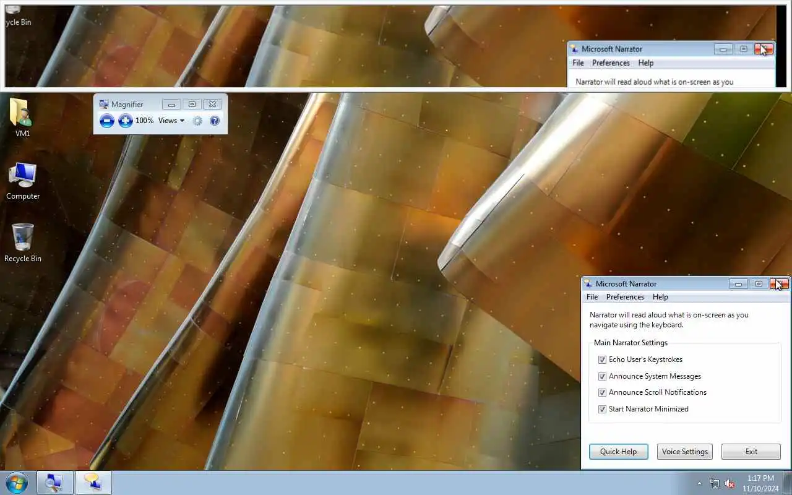Viewport: 792px width, 495px height.
Task: Toggle Start Narrator Minimized checkbox
Action: [x=602, y=409]
